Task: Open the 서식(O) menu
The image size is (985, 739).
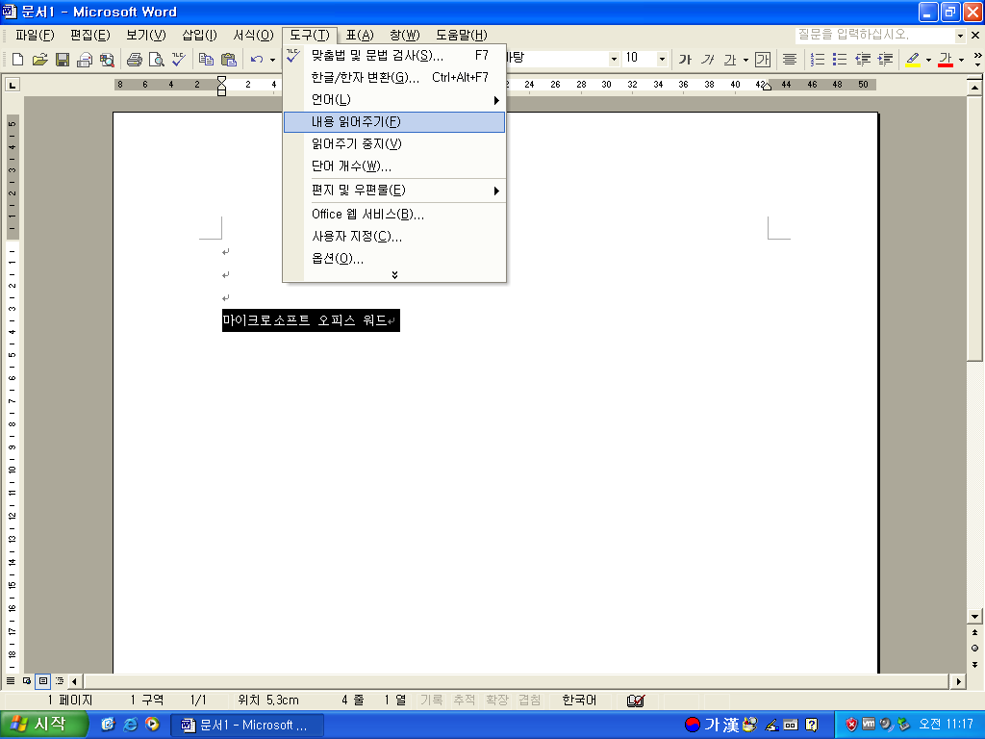Action: coord(253,36)
